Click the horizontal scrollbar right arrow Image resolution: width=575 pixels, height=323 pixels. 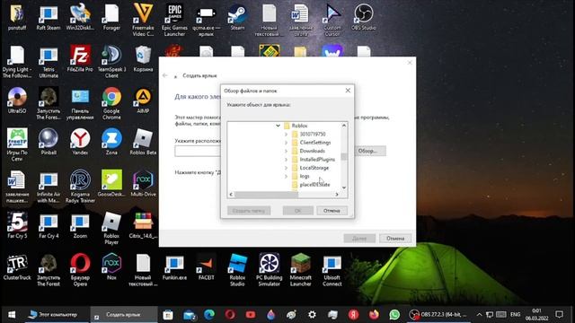click(337, 195)
